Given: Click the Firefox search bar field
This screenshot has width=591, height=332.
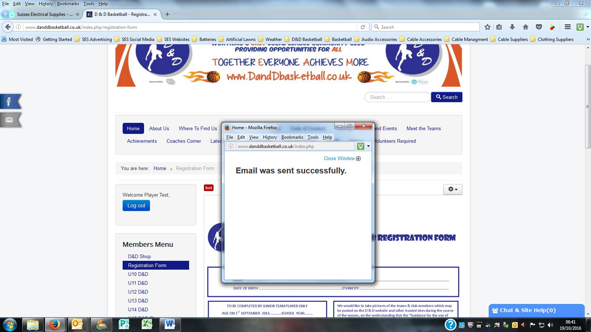Looking at the screenshot, I should [426, 27].
